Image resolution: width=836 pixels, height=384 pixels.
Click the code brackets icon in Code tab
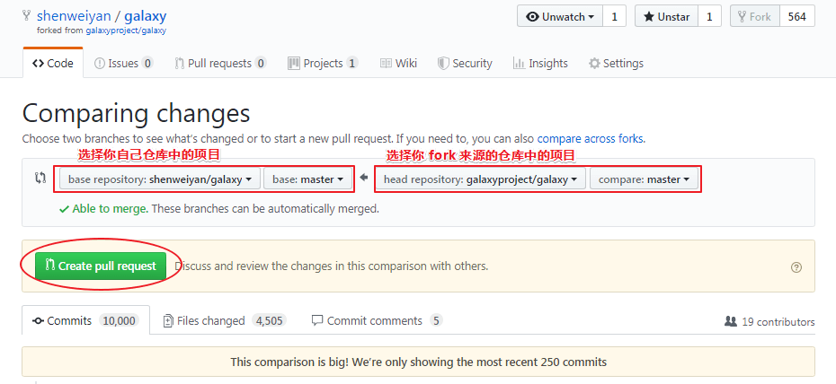tap(38, 64)
